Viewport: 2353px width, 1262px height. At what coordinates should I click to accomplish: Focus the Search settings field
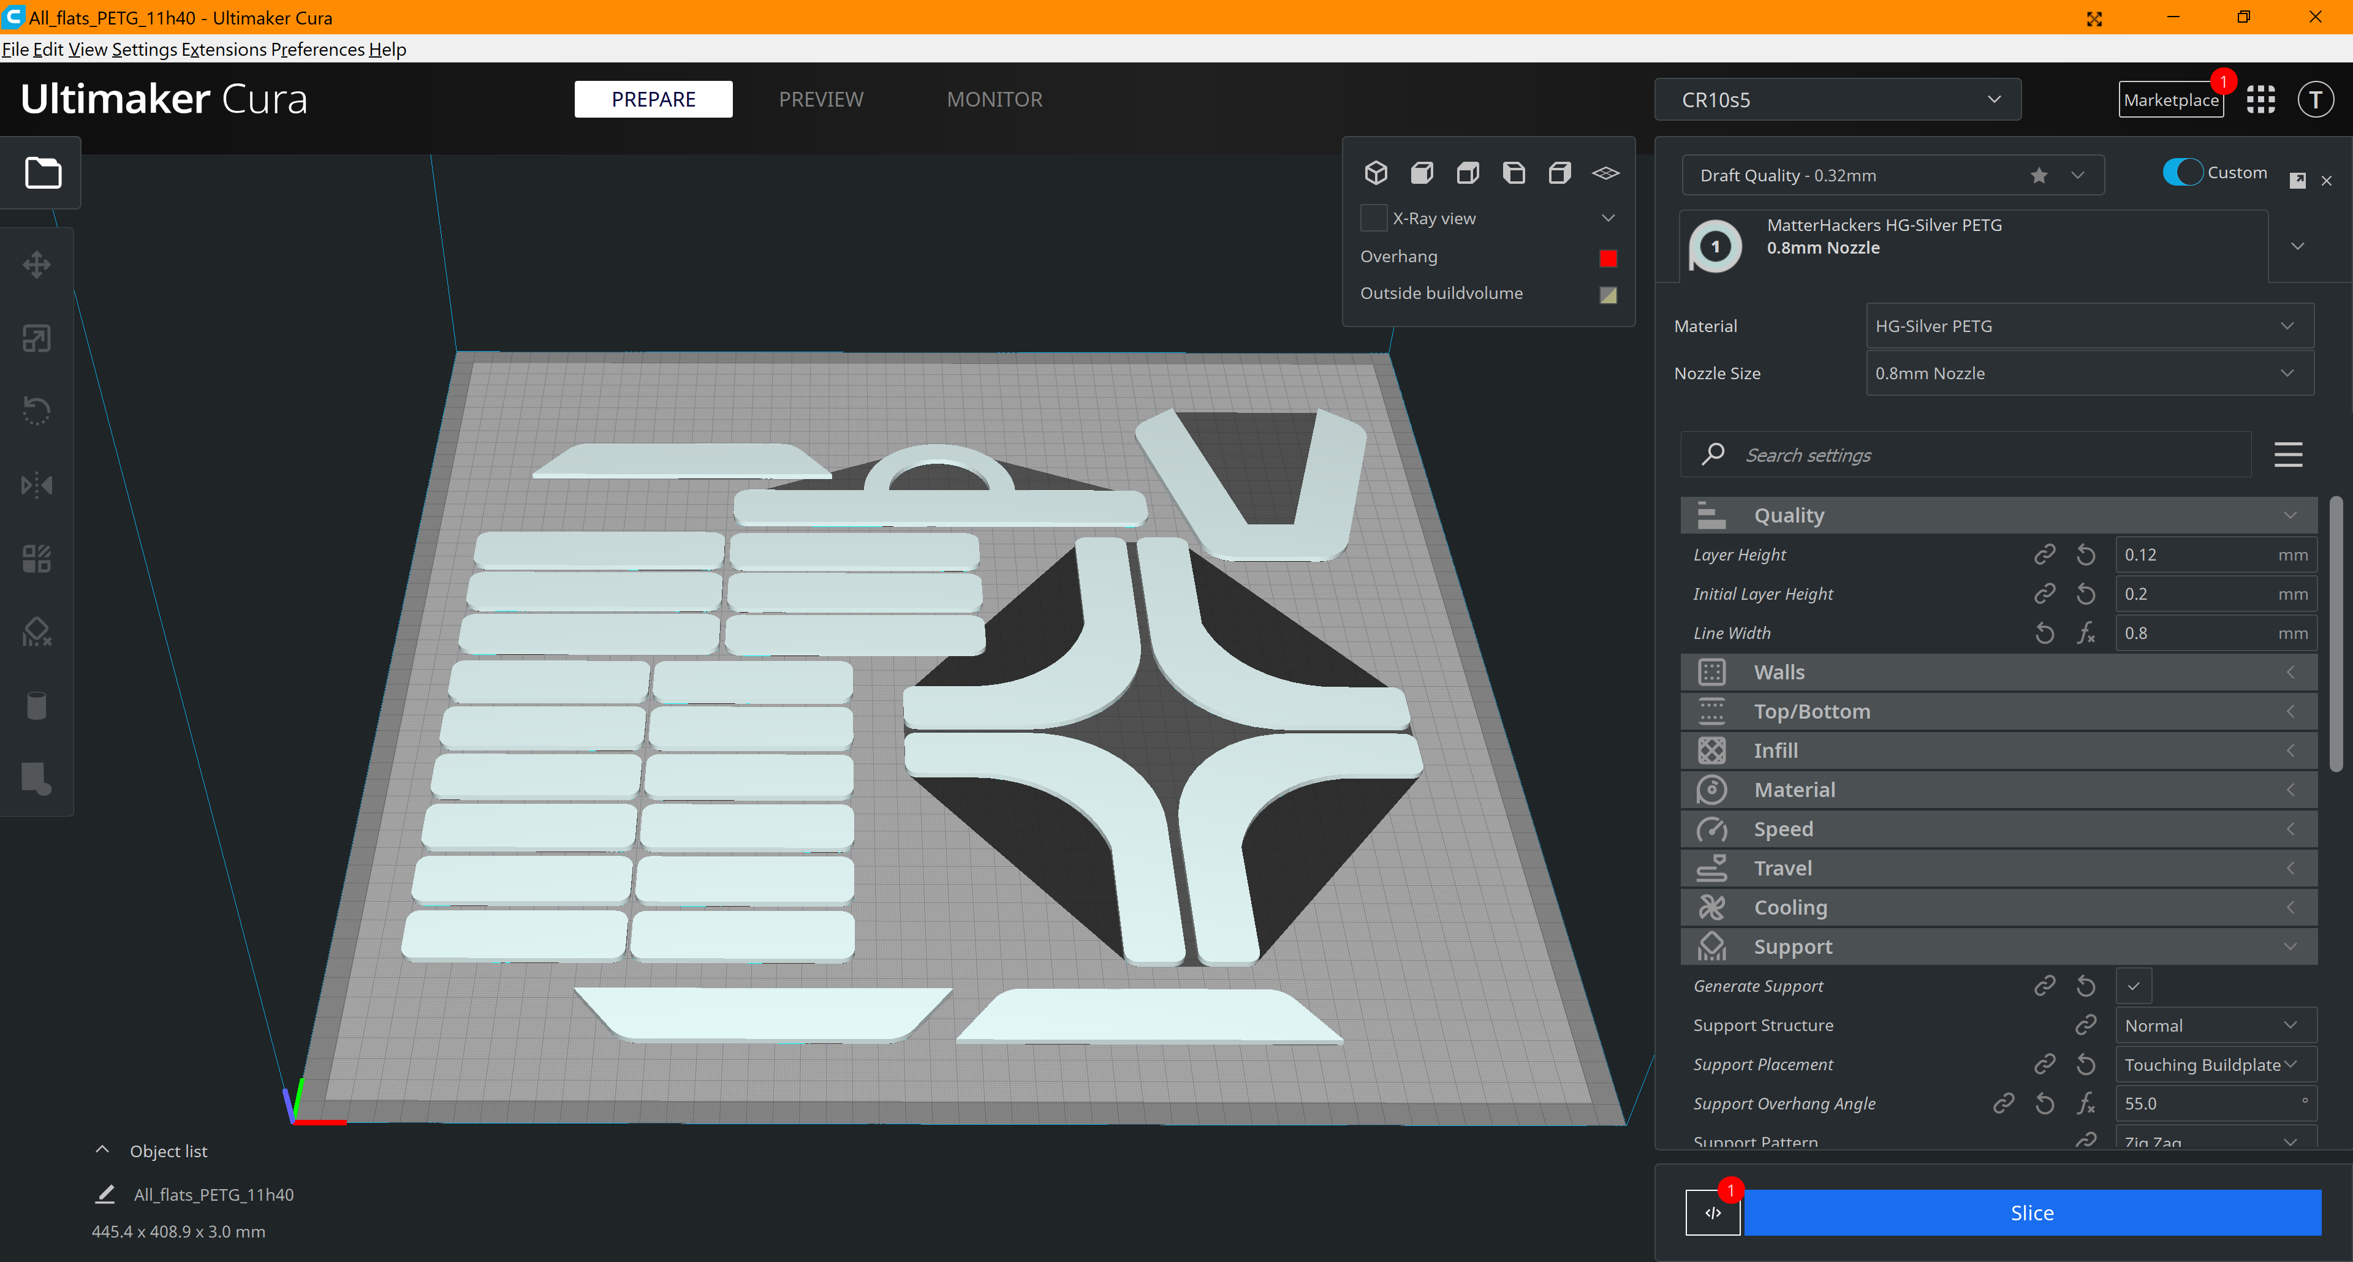click(x=1966, y=455)
